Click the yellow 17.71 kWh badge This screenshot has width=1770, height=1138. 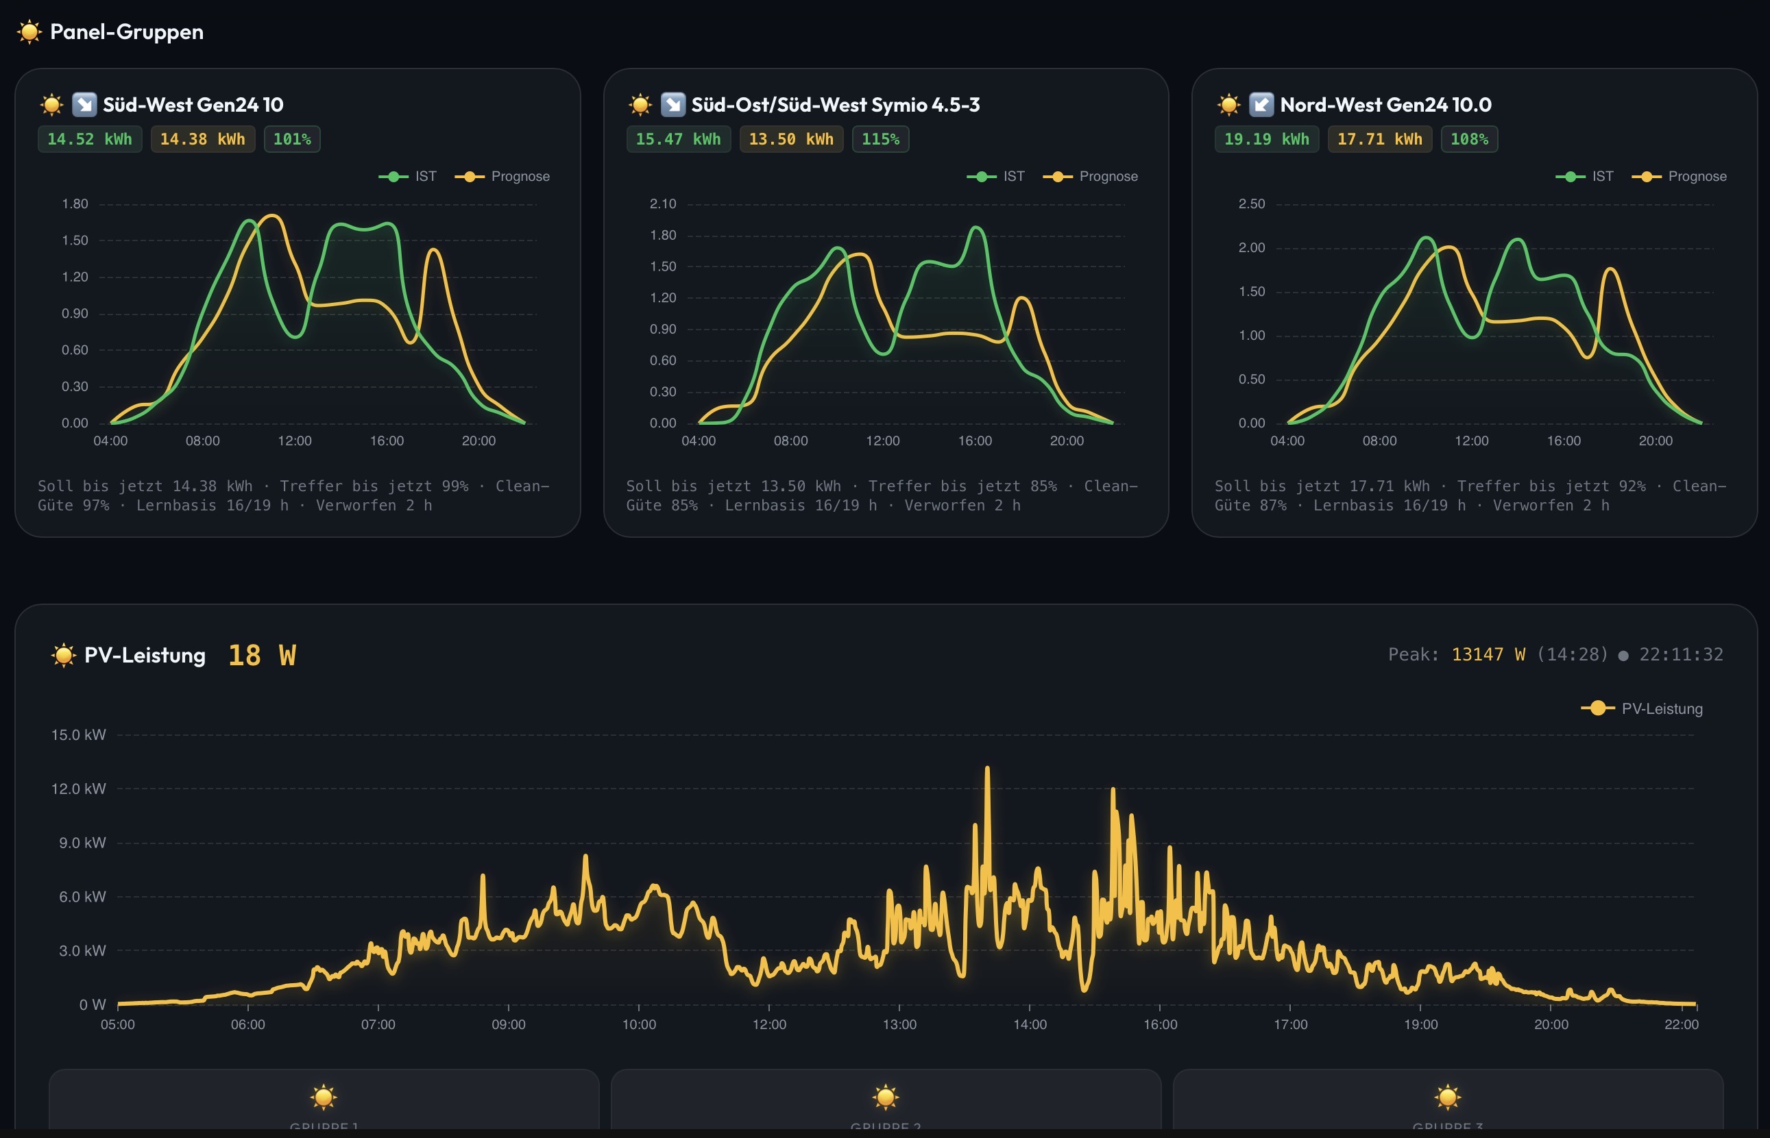[1381, 139]
